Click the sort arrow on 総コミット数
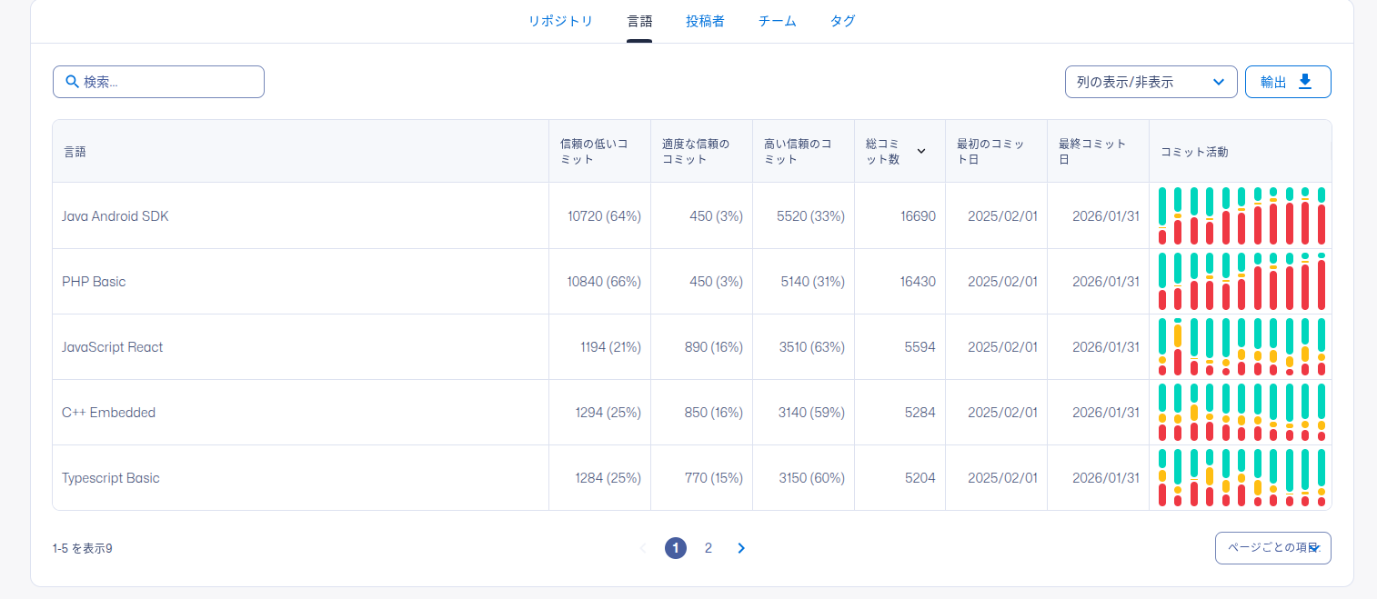 coord(921,151)
